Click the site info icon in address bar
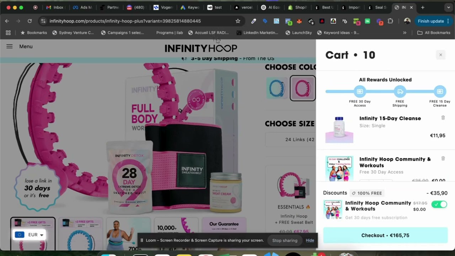Viewport: 455px width, 256px height. (x=43, y=21)
